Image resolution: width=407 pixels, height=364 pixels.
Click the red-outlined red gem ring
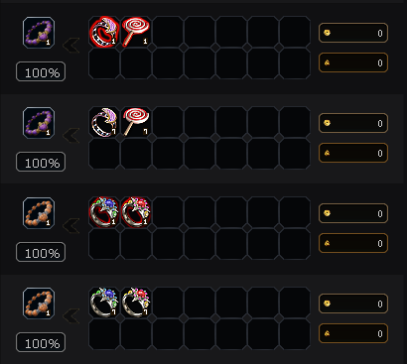point(136,212)
